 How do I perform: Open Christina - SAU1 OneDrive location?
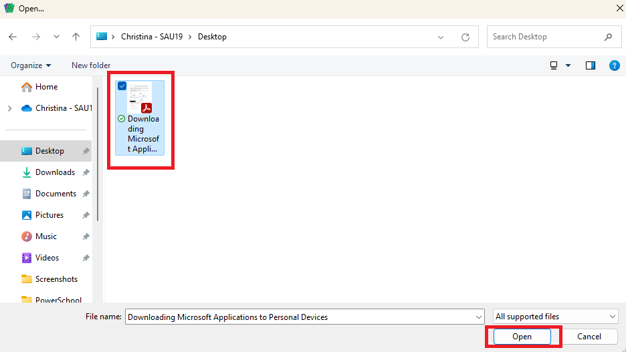pos(57,108)
